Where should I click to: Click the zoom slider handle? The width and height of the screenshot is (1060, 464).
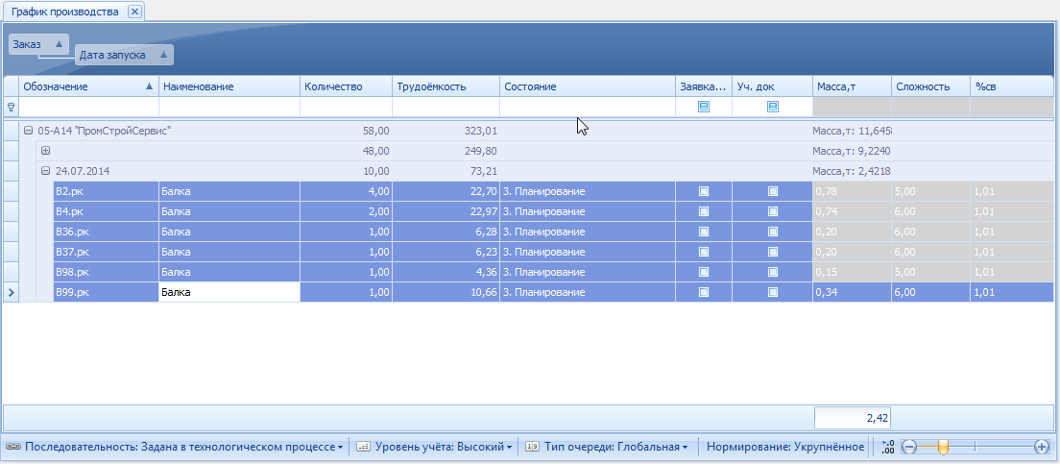(x=943, y=447)
